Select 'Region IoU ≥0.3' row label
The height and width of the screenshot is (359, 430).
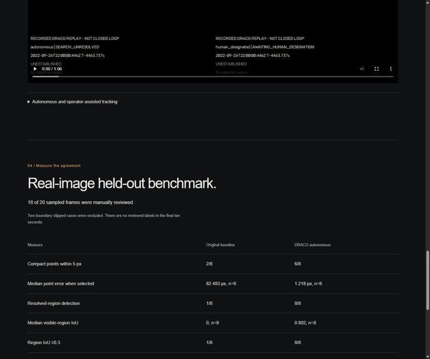(44, 343)
